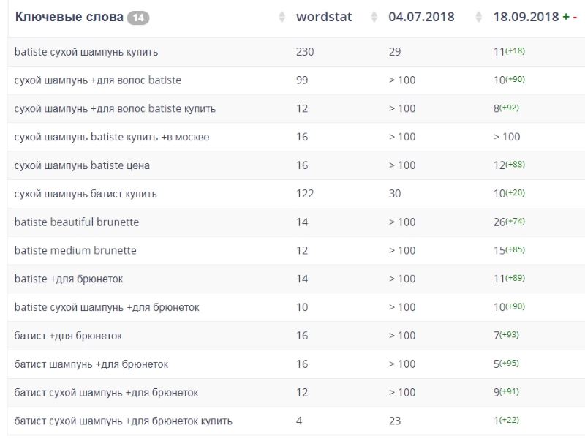Click wordstat value 4 in last row
585x444 pixels.
299,421
